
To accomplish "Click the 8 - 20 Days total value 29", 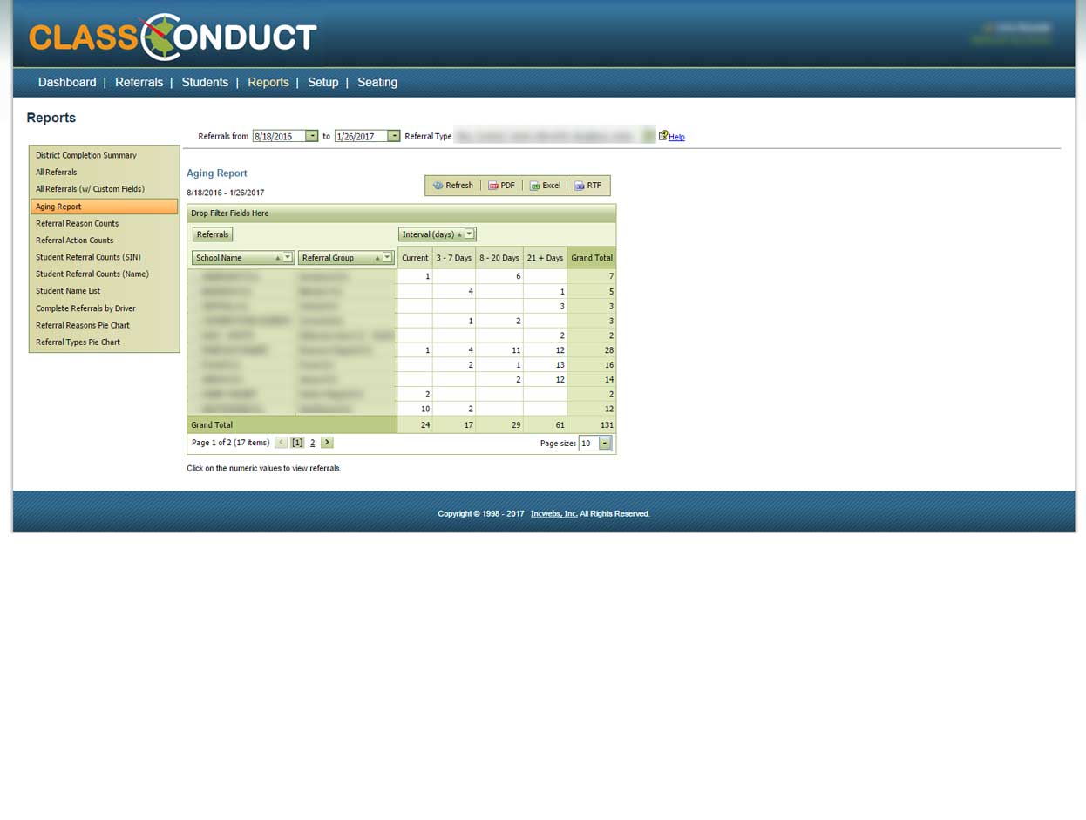I will click(x=516, y=425).
